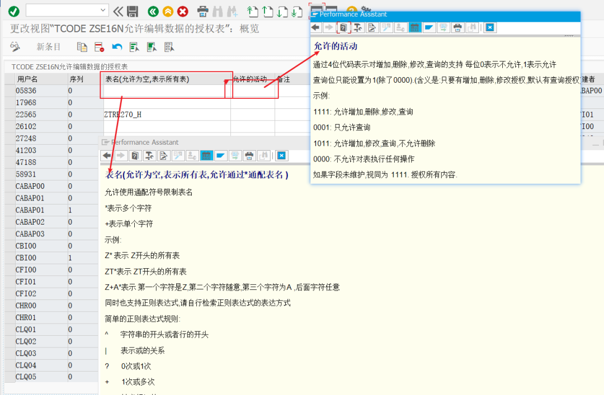
Task: Jump to last page with double-down-arrow icon
Action: coord(297,12)
